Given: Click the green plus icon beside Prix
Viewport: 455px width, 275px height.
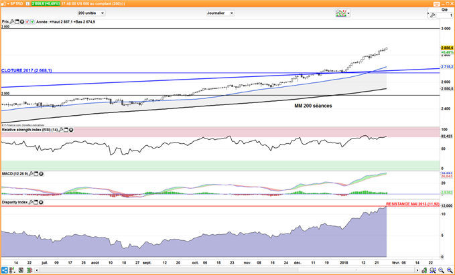Looking at the screenshot, I should [32, 21].
